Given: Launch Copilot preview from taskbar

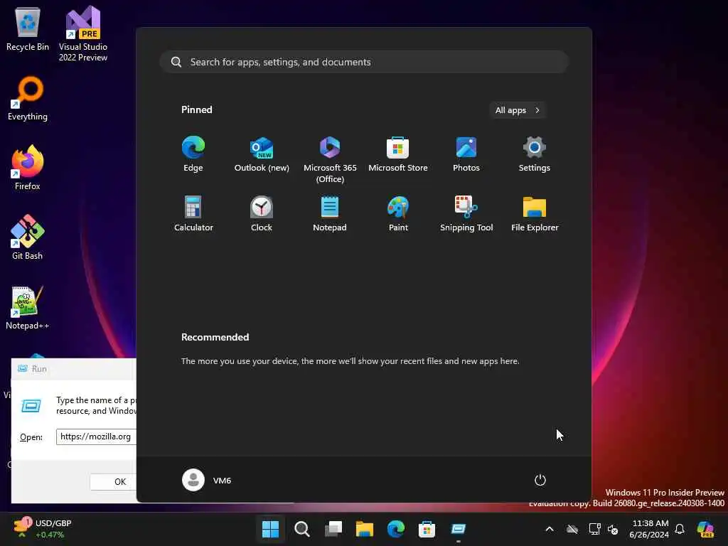Looking at the screenshot, I should pos(706,529).
